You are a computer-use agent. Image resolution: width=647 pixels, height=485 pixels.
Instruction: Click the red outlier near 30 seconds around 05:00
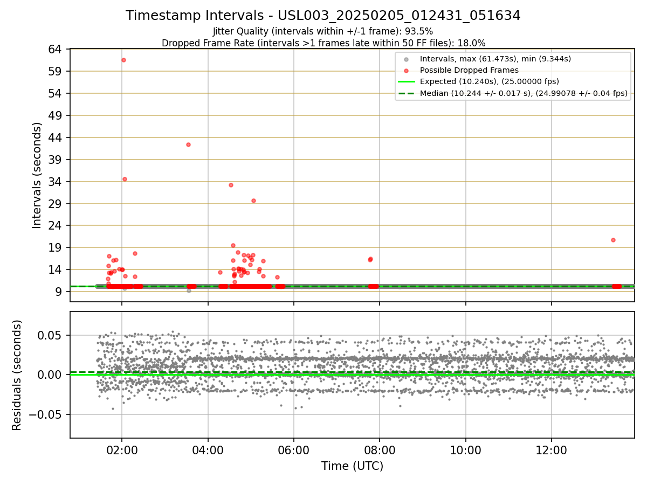[x=253, y=200]
